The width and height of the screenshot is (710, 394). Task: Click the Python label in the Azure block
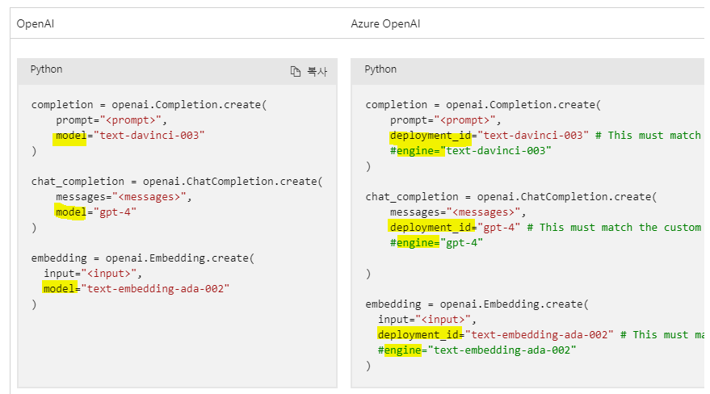click(380, 69)
